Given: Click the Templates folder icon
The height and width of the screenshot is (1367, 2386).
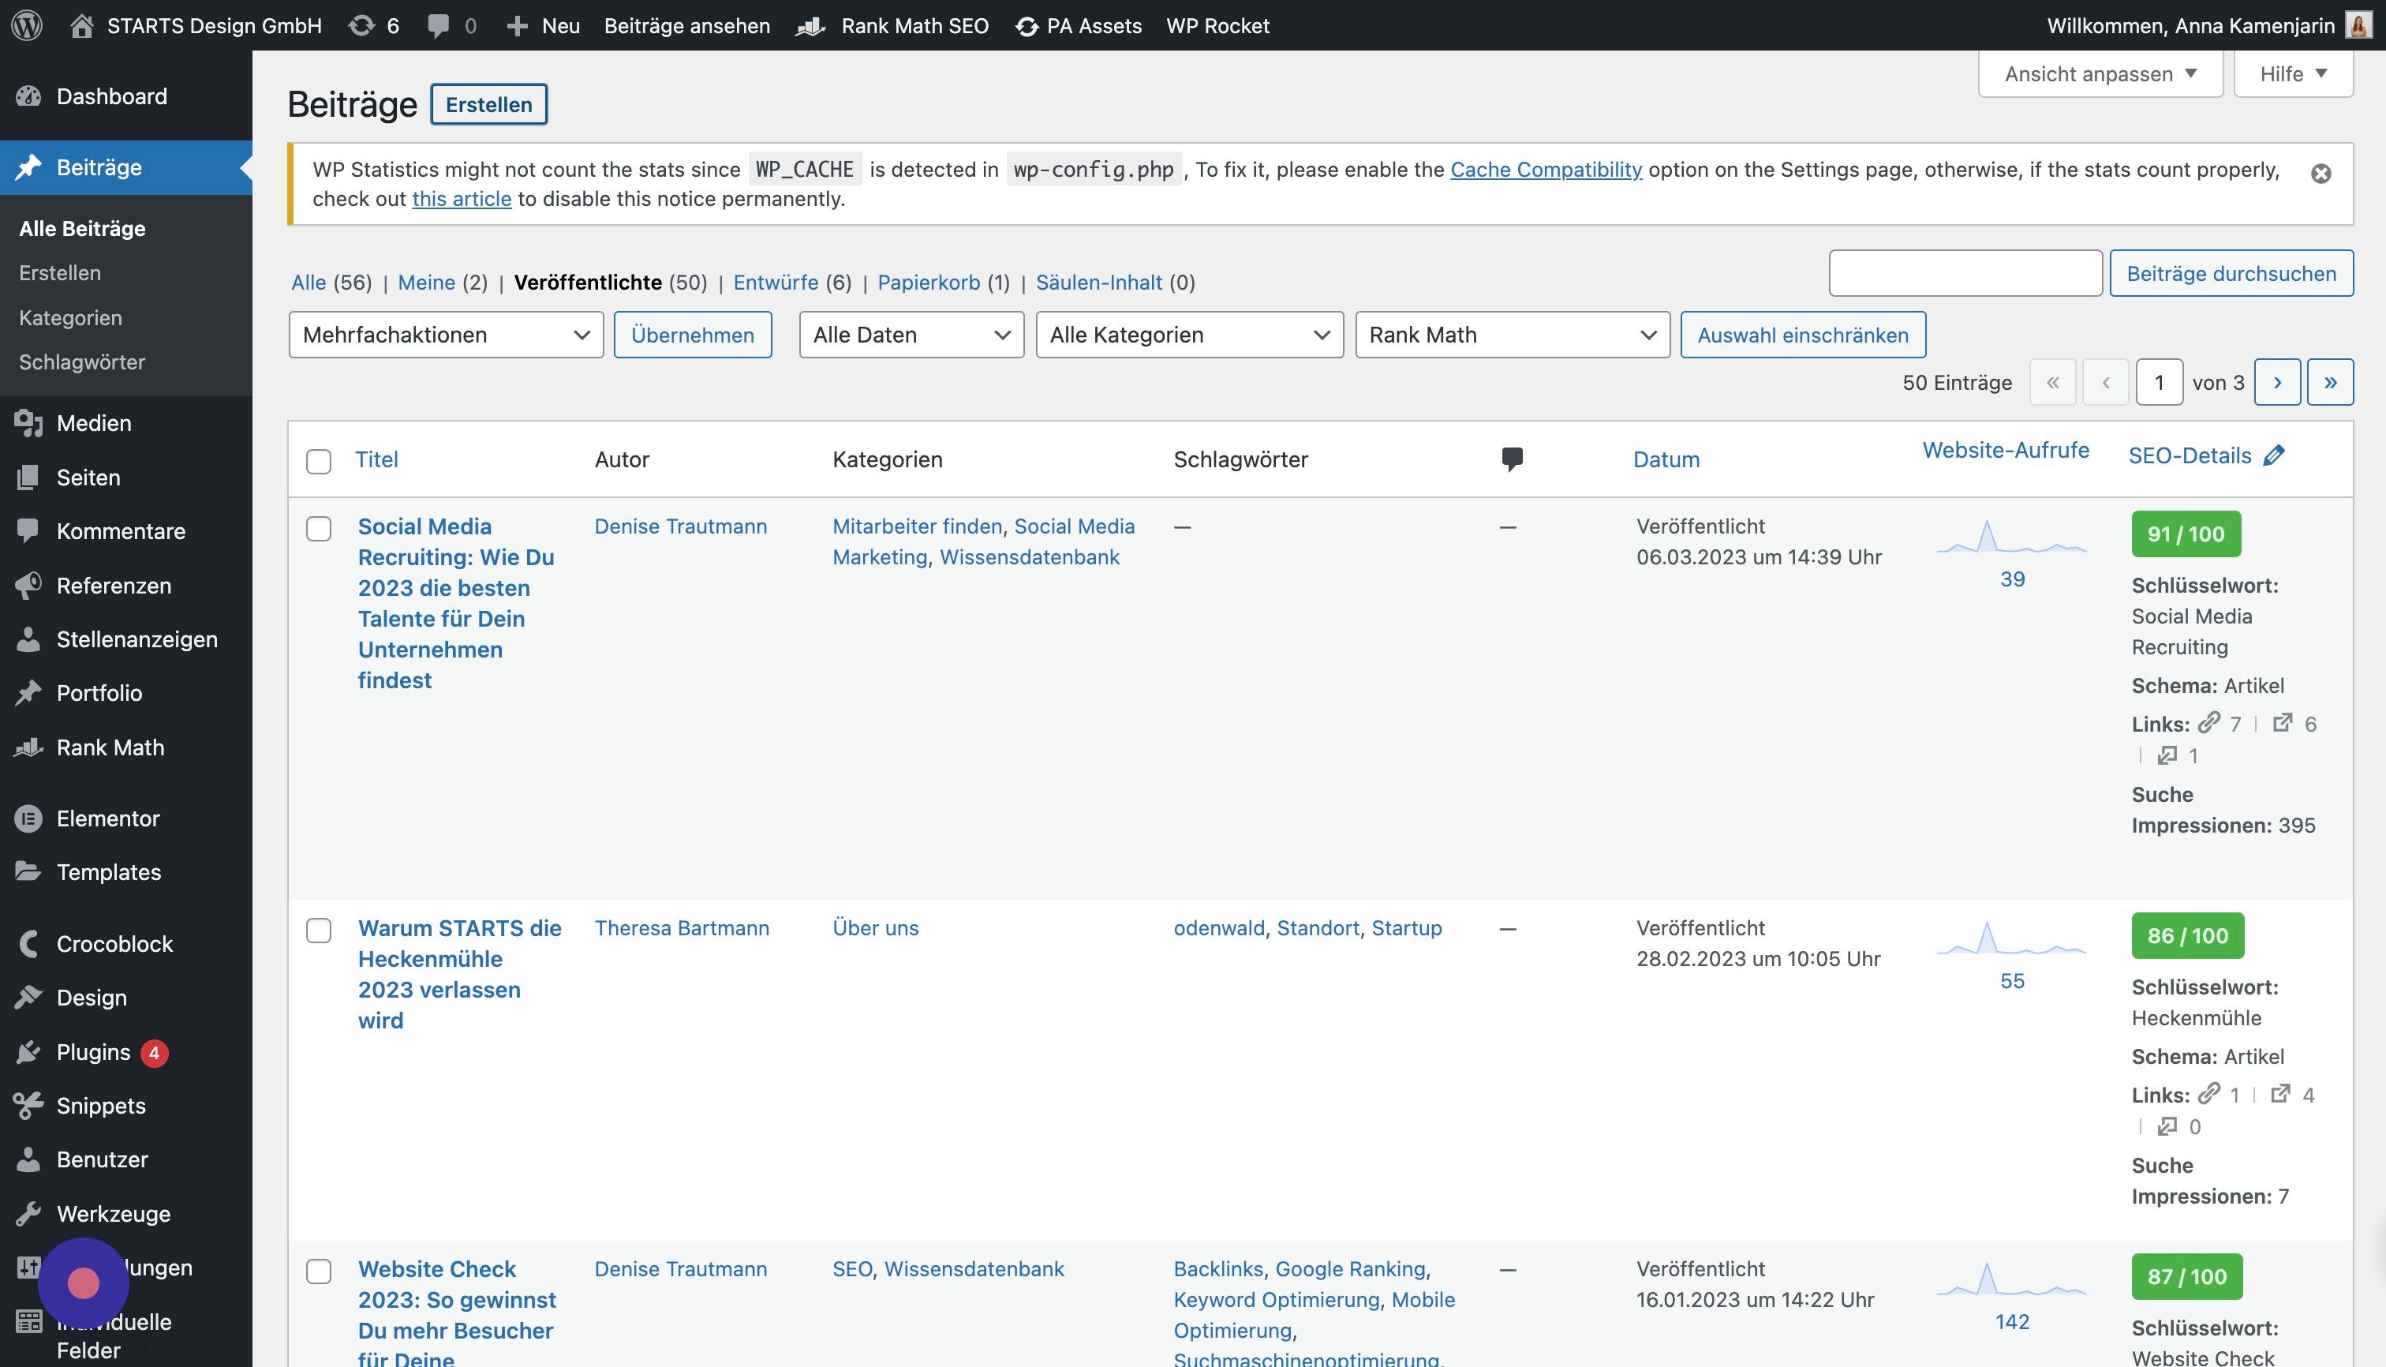Looking at the screenshot, I should point(28,871).
